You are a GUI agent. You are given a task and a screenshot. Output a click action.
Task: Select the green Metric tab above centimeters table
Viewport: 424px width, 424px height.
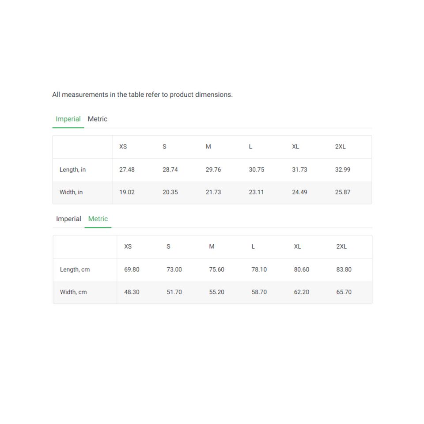[x=98, y=219]
